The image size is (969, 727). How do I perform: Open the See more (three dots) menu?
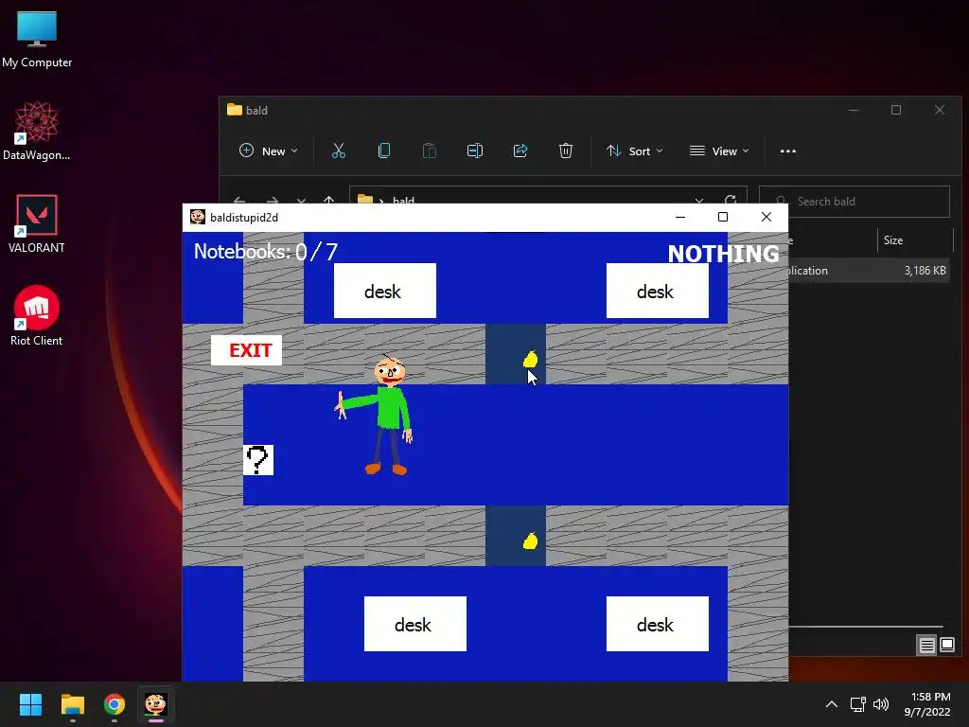pos(788,151)
